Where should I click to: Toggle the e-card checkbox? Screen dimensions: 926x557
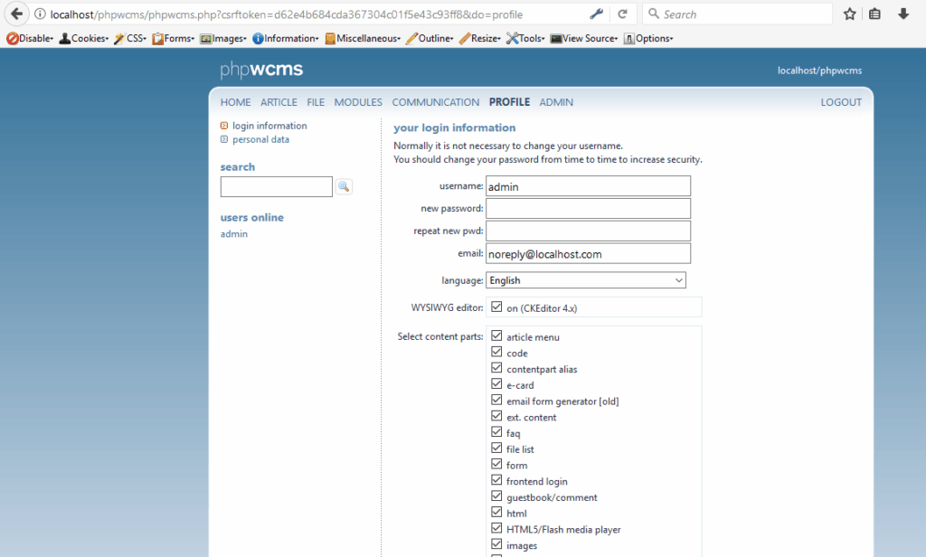(496, 384)
